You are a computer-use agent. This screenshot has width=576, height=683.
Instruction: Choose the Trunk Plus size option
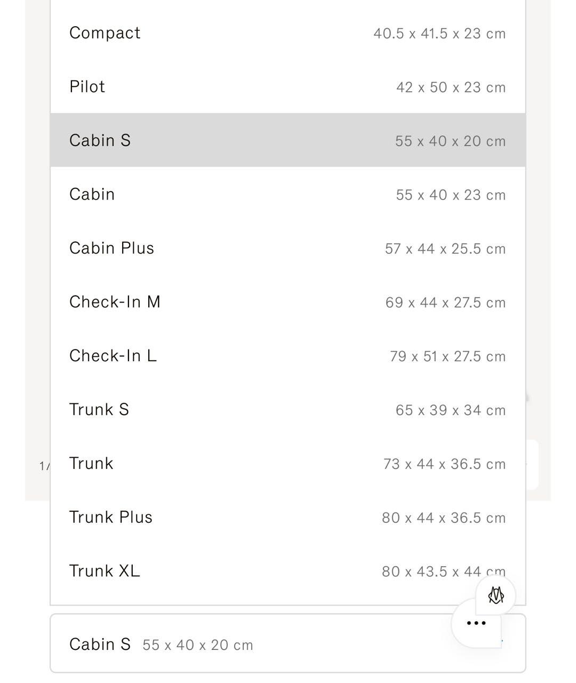point(111,517)
